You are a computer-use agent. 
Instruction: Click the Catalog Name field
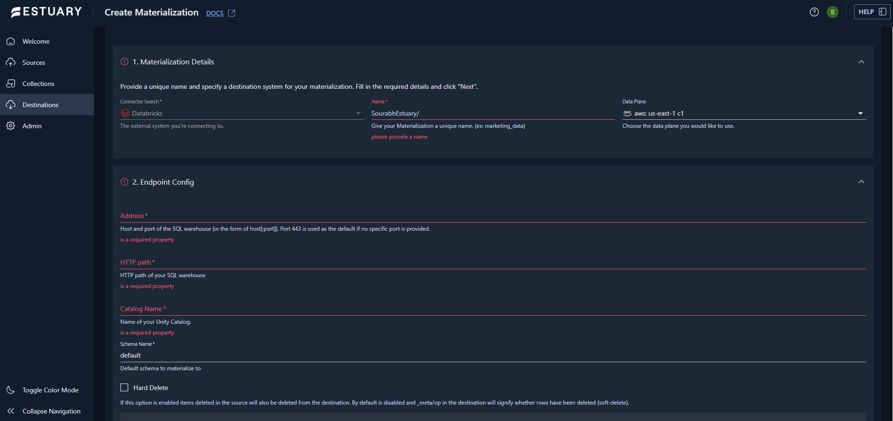(493, 309)
